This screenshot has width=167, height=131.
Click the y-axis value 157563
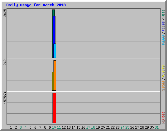(x=5, y=98)
